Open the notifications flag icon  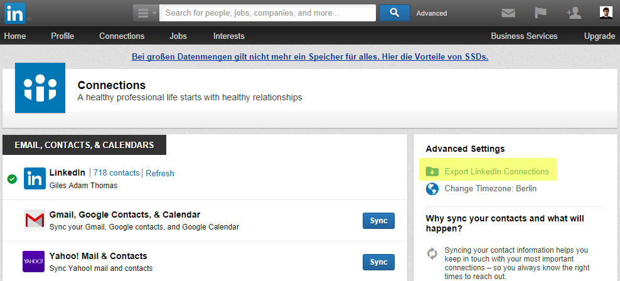541,13
